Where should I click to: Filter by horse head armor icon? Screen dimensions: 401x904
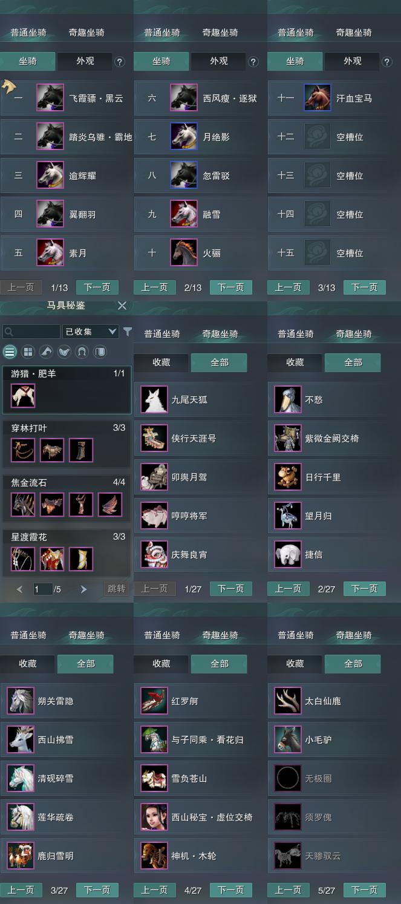pyautogui.click(x=46, y=352)
